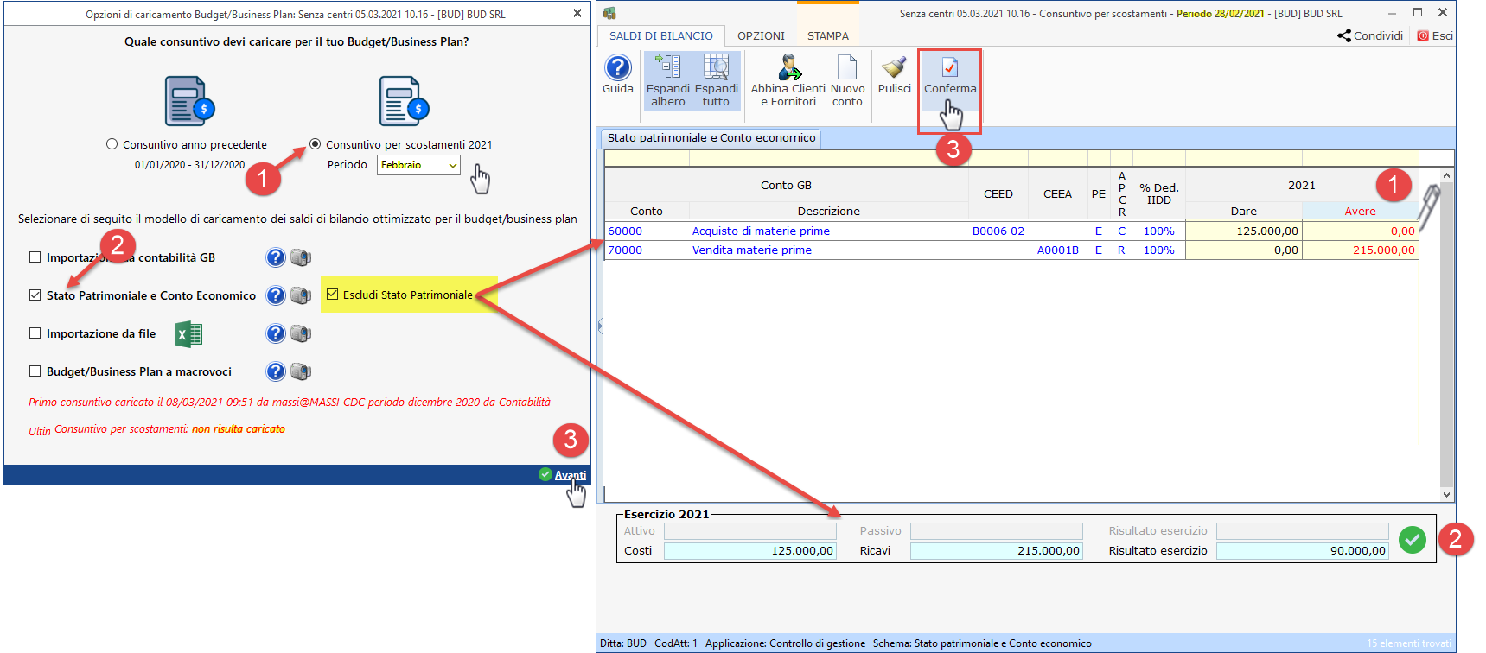Click the empty Passivo field

(x=997, y=531)
